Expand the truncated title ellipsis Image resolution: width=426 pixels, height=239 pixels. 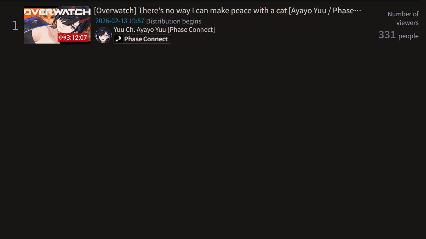coord(357,11)
